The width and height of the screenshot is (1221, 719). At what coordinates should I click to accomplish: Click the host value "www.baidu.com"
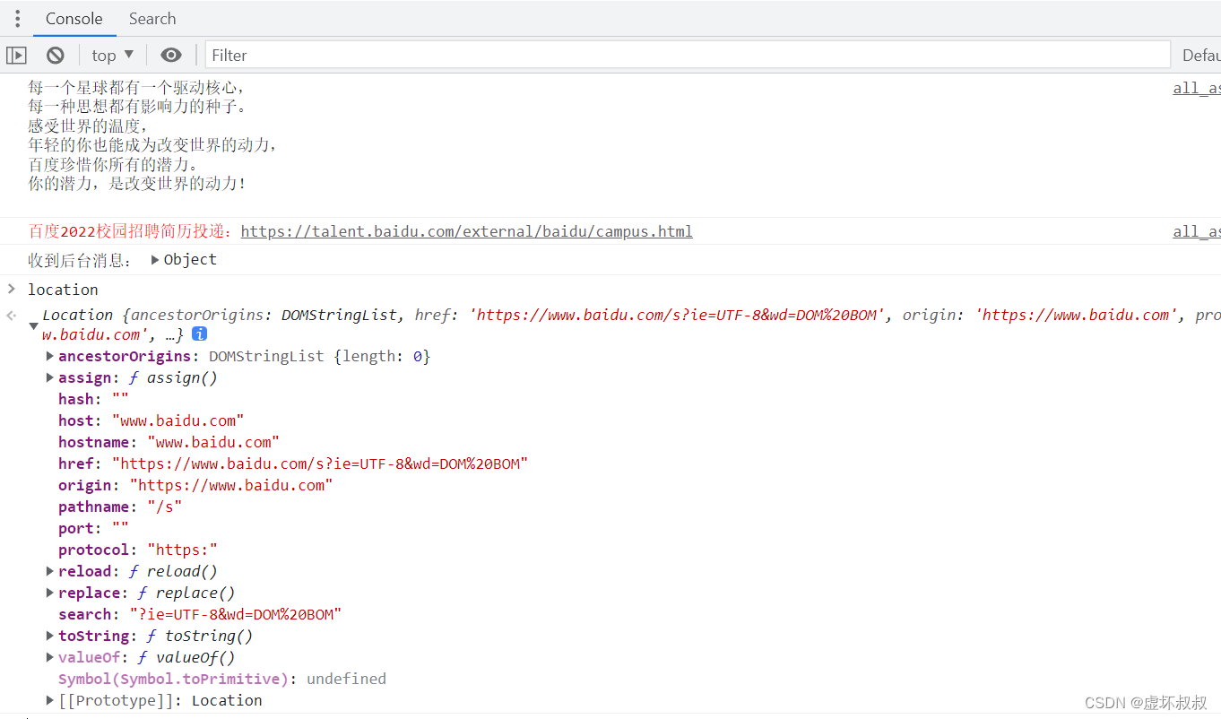[x=178, y=420]
